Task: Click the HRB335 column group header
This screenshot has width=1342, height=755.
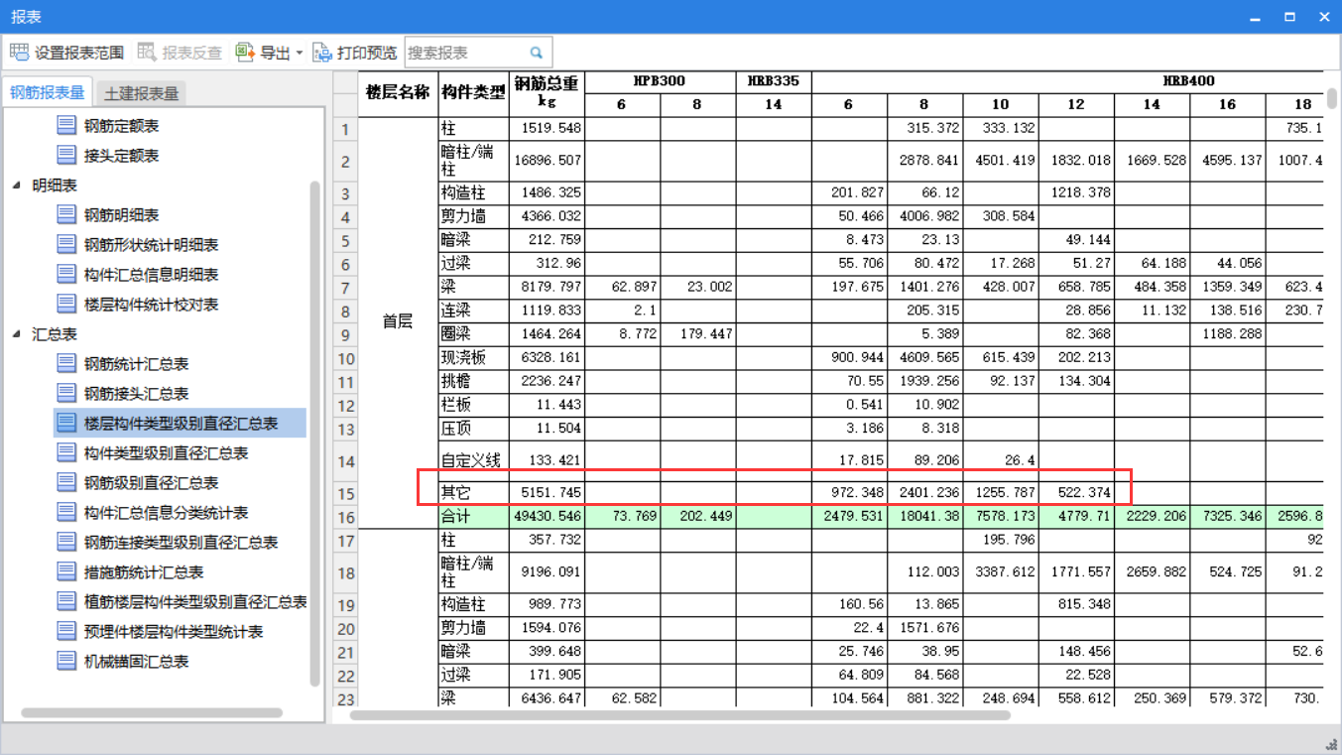Action: pyautogui.click(x=774, y=81)
